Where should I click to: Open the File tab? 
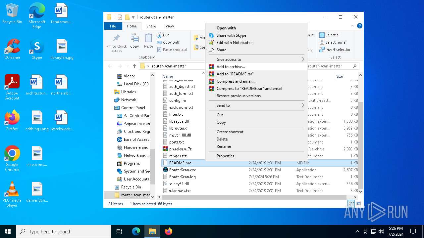[113, 26]
